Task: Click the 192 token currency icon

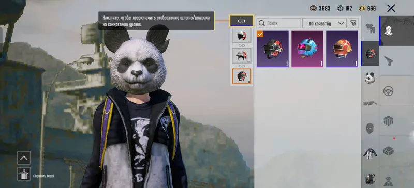Action: [x=341, y=8]
